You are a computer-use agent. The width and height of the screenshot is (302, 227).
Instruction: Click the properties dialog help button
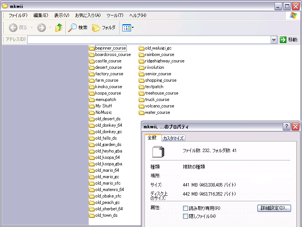tap(287, 127)
